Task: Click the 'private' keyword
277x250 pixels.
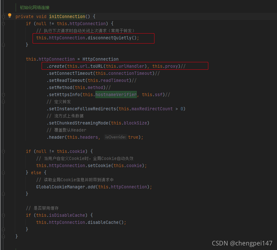Action: pyautogui.click(x=25, y=16)
